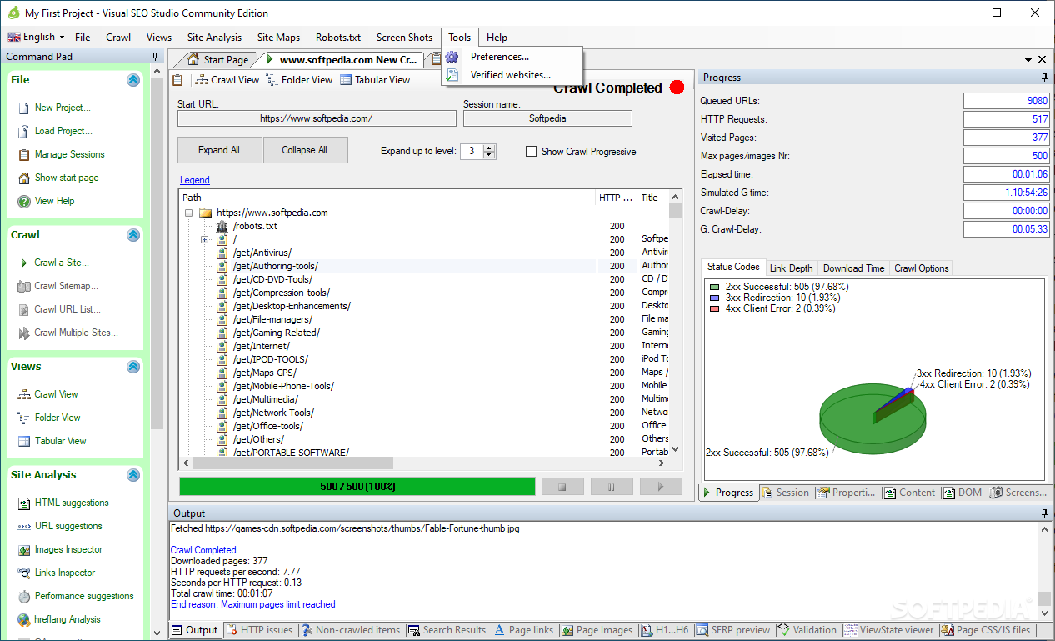The width and height of the screenshot is (1055, 641).
Task: Click the HTML suggestions icon
Action: 24,503
